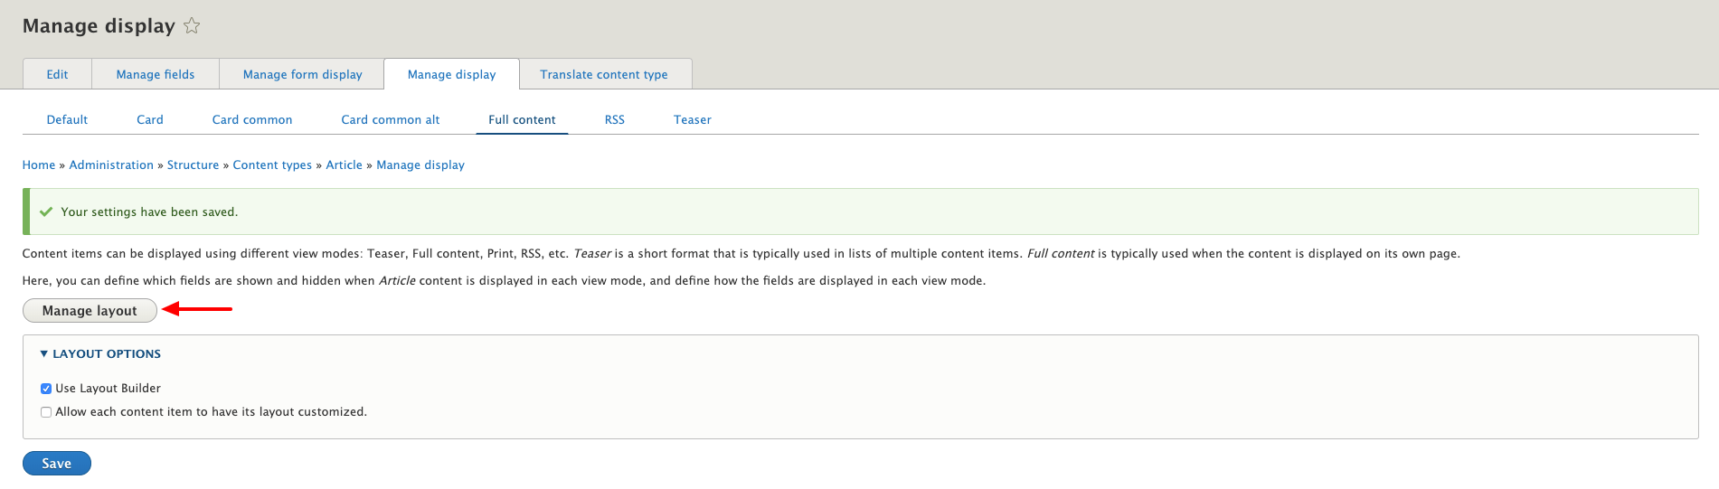The height and width of the screenshot is (489, 1719).
Task: Open Manage form display tab
Action: tap(302, 74)
